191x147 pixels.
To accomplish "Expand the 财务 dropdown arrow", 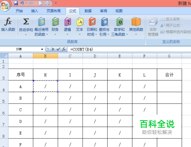I will click(55, 35).
